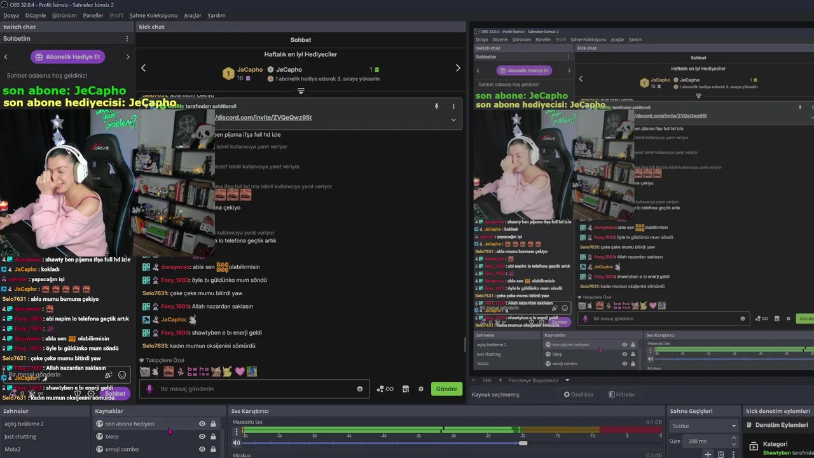
Task: Expand the pinned message chevron
Action: (453, 120)
